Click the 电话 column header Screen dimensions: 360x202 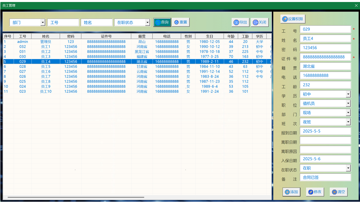coord(167,36)
